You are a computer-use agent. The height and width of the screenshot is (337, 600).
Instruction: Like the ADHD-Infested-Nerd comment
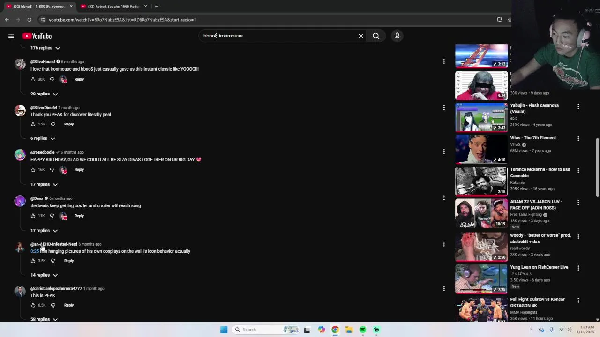click(33, 261)
